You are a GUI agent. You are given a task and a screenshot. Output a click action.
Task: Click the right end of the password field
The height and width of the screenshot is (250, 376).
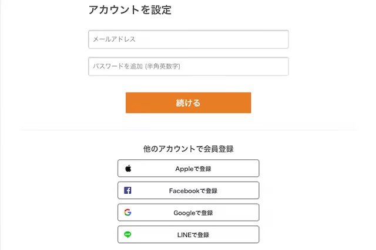click(x=282, y=66)
